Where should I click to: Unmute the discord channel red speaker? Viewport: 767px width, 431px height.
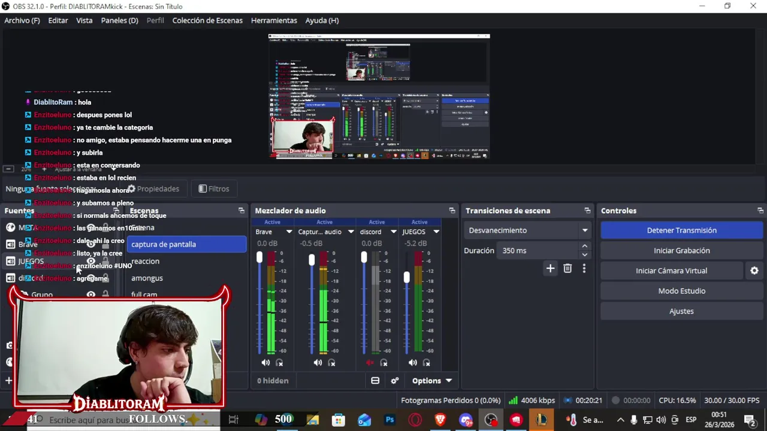pyautogui.click(x=370, y=363)
